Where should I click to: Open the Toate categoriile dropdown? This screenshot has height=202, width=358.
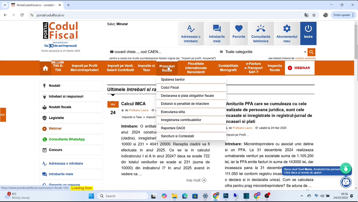coord(263,52)
